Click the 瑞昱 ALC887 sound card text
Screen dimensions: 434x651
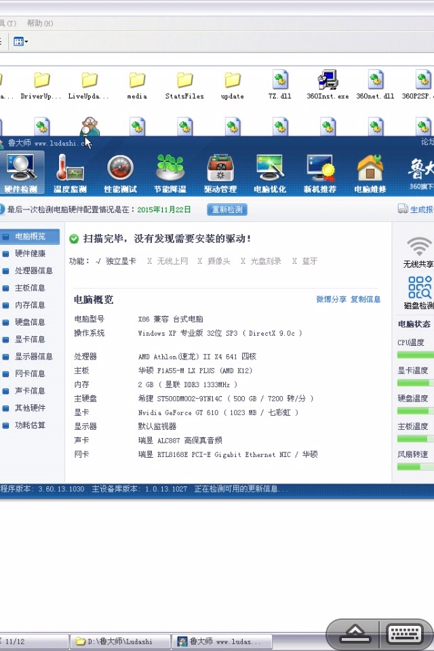point(180,441)
